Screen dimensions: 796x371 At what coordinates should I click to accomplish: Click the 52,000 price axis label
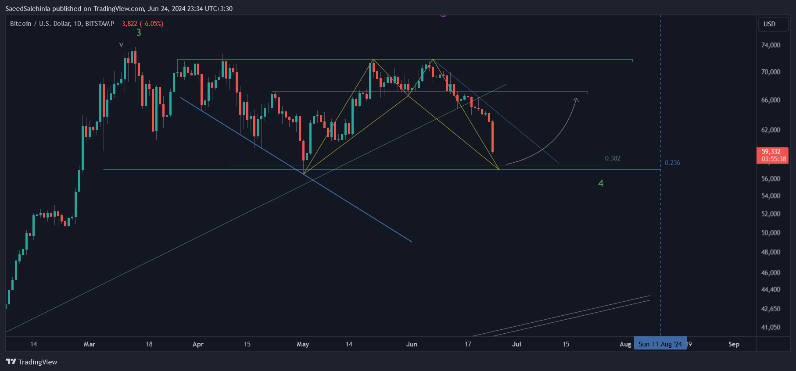coord(771,214)
